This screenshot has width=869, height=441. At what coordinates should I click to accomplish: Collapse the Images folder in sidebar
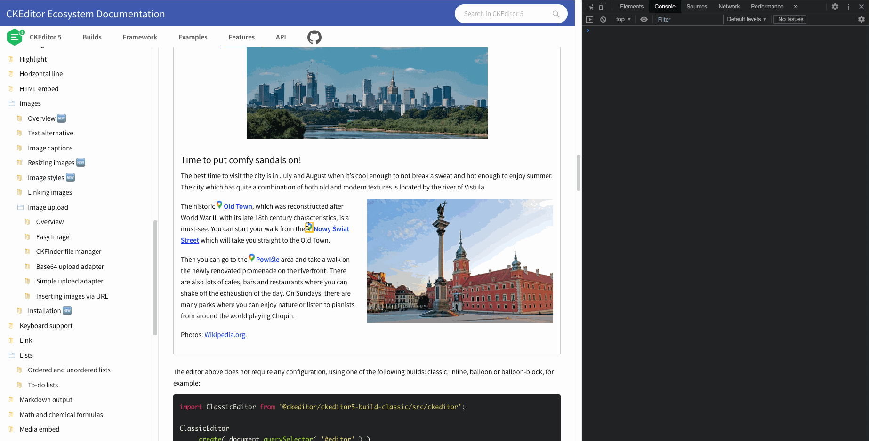pyautogui.click(x=12, y=103)
